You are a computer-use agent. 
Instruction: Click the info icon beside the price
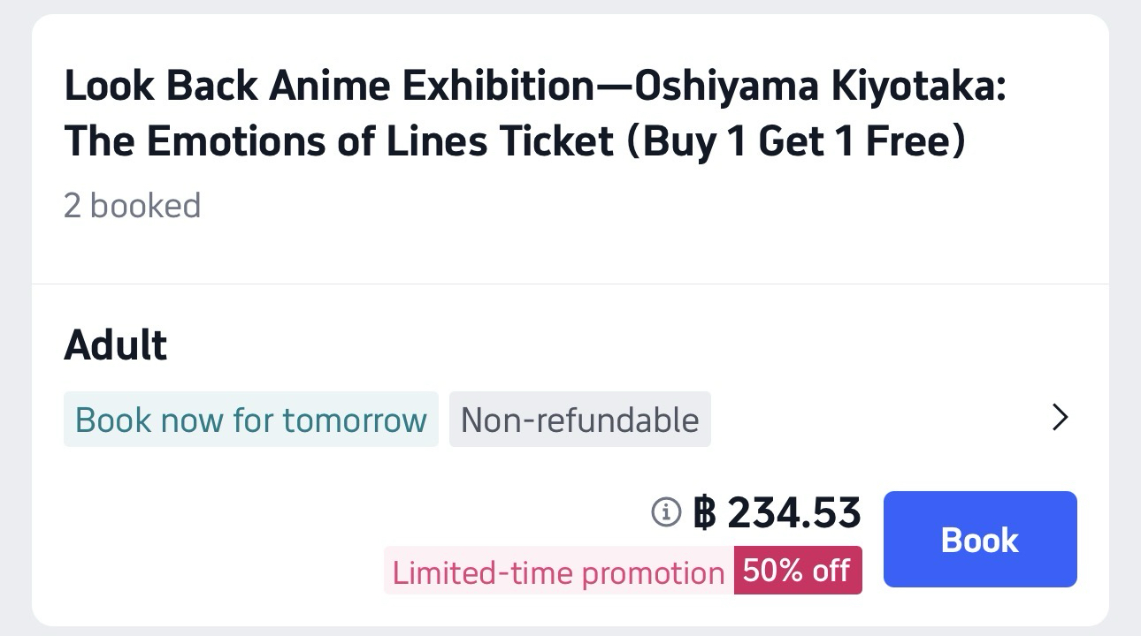666,511
